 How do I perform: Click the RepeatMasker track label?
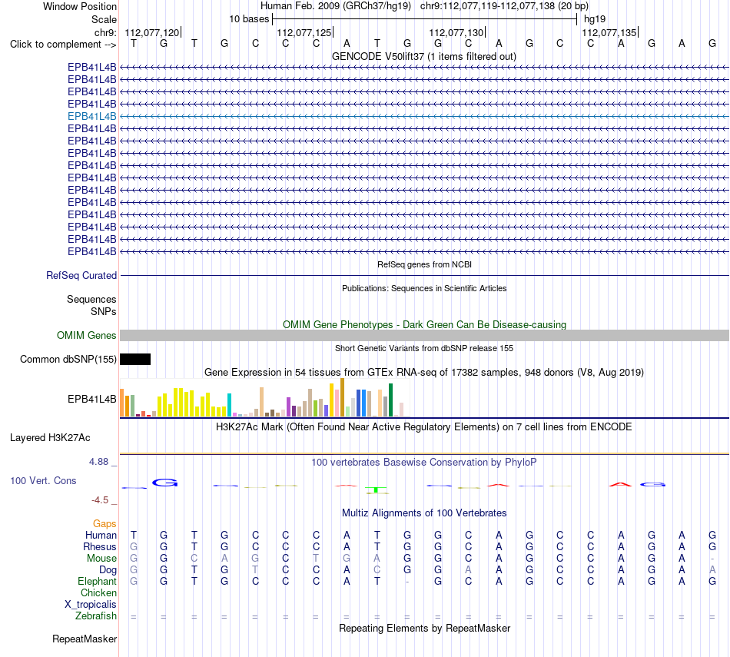(85, 639)
